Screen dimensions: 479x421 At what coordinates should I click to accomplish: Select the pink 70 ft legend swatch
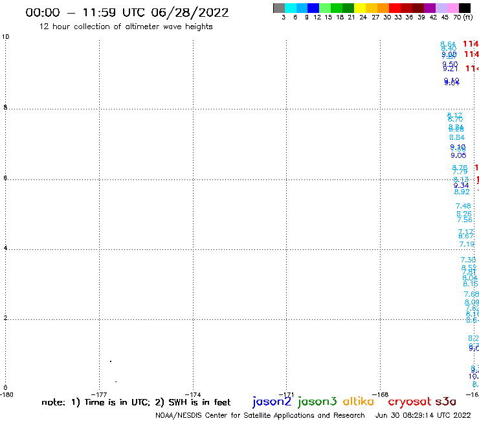pyautogui.click(x=452, y=8)
